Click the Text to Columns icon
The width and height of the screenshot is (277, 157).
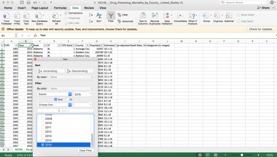(x=143, y=16)
